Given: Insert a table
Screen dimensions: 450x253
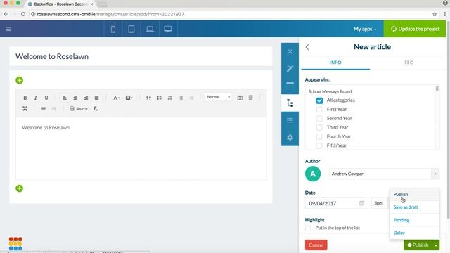Looking at the screenshot, I should click(x=240, y=98).
